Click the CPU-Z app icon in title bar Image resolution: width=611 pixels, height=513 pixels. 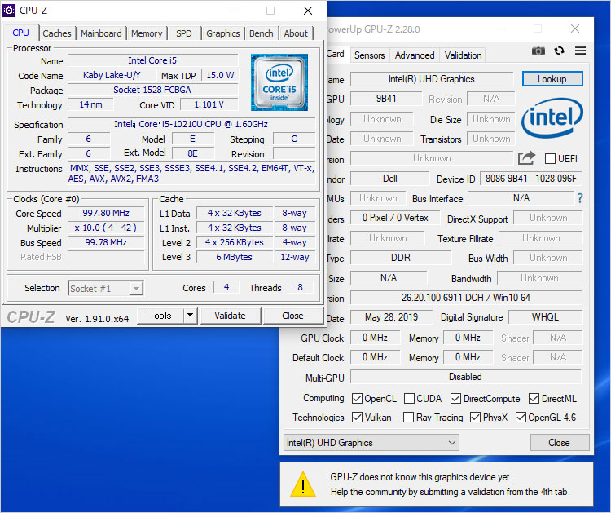9,11
